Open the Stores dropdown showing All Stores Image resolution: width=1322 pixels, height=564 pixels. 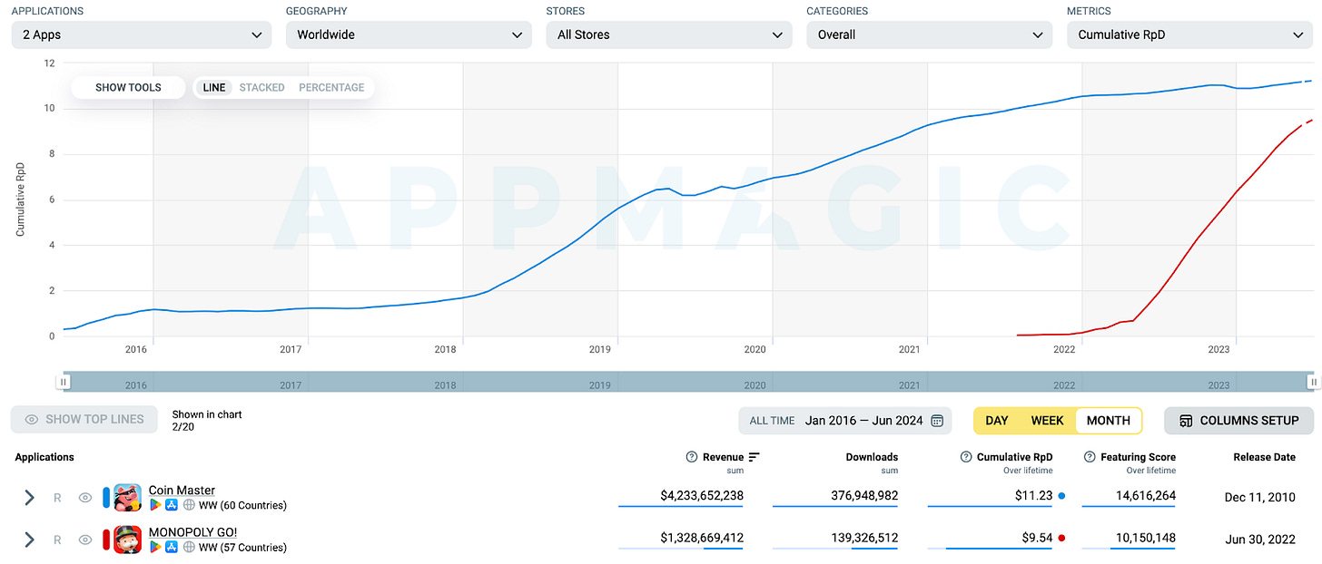click(x=669, y=34)
